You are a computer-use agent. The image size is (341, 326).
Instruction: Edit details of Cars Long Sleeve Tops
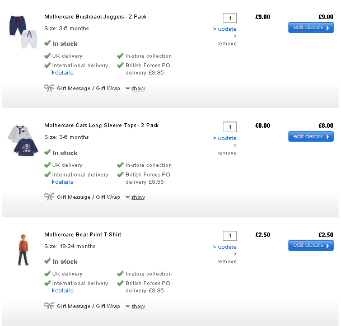point(311,136)
